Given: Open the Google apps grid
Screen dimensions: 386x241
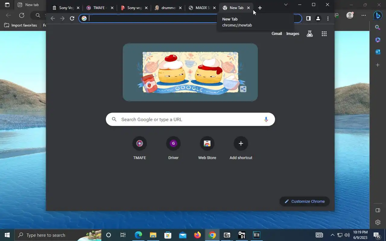Looking at the screenshot, I should (x=324, y=34).
